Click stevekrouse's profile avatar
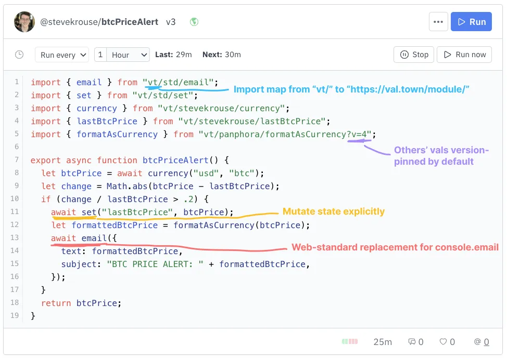Viewport: 507px width, 358px height. point(24,21)
